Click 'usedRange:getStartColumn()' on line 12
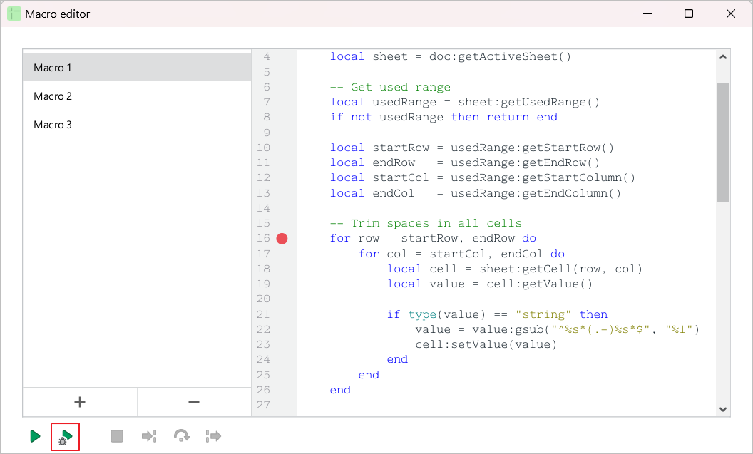Screen dimensions: 753x454 [x=543, y=177]
